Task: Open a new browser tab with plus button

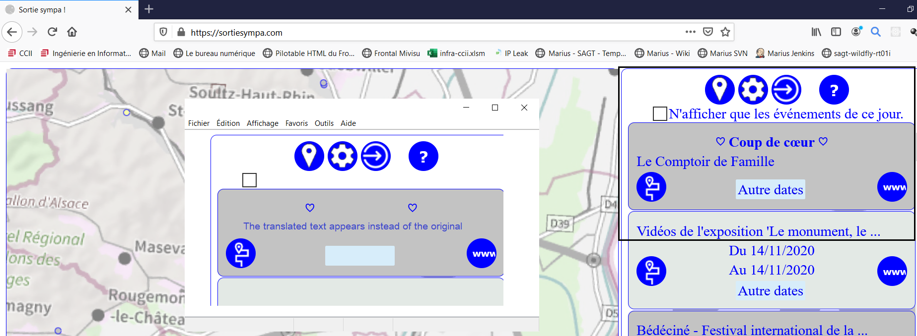Action: 149,9
